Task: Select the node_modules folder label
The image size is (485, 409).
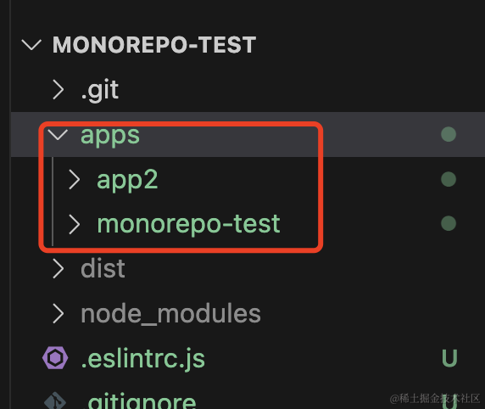Action: tap(170, 314)
